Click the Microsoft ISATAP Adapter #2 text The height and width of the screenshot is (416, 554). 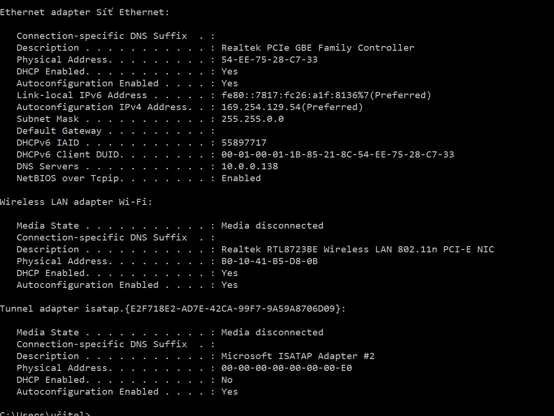pyautogui.click(x=298, y=356)
